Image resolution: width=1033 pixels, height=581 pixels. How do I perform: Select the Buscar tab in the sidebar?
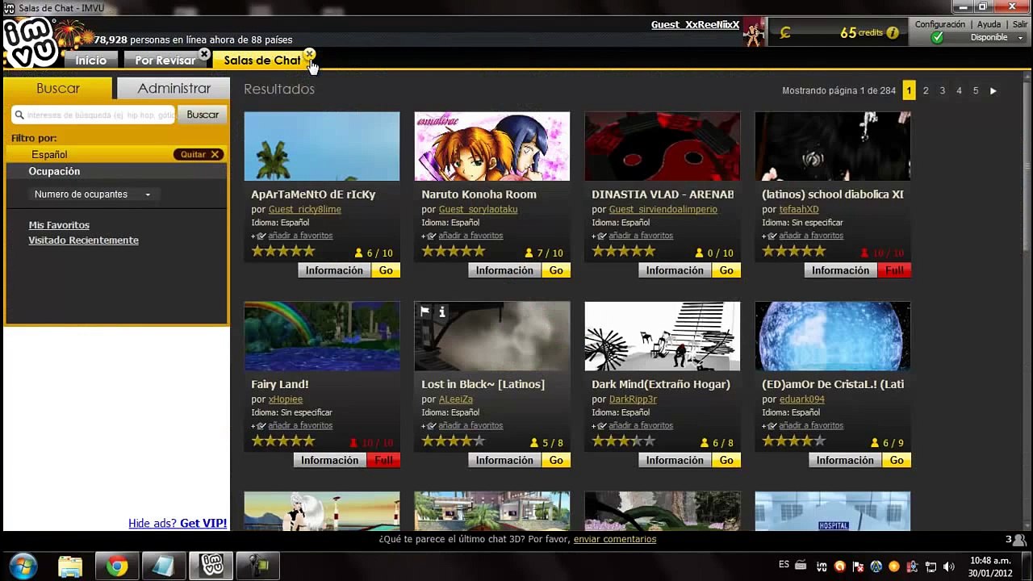(x=58, y=89)
